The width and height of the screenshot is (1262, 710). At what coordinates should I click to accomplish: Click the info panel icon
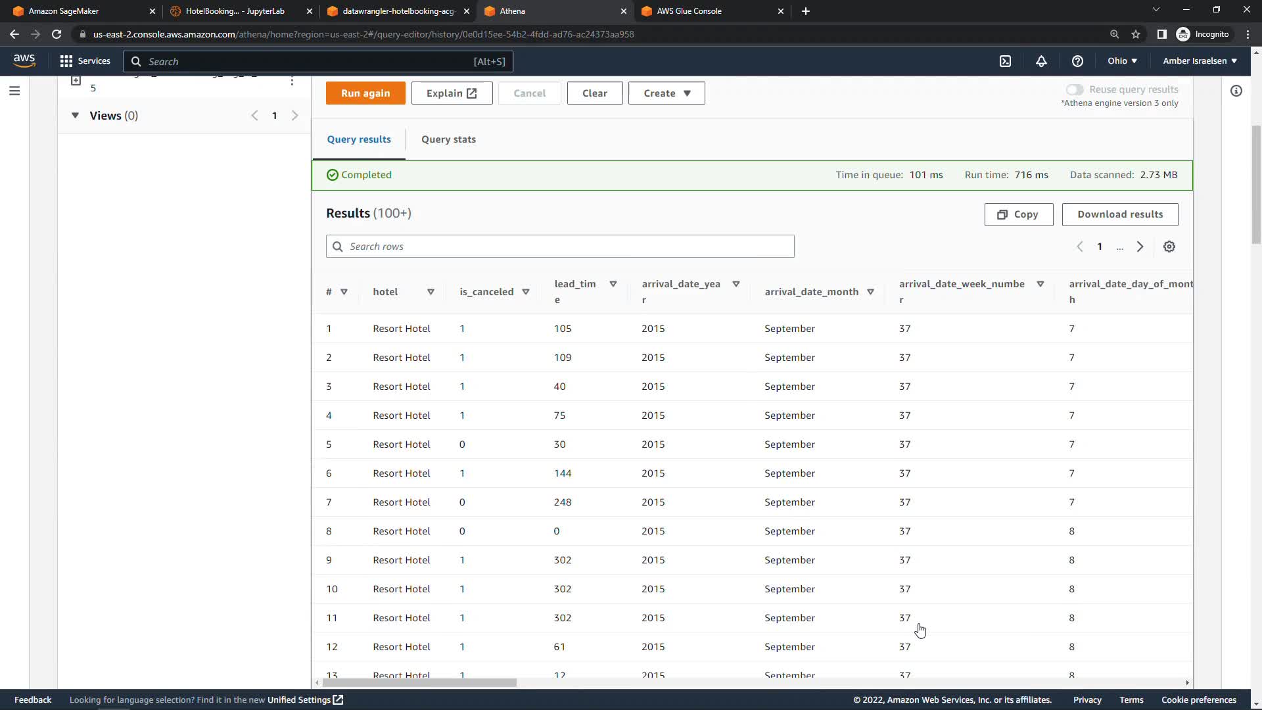coord(1236,91)
